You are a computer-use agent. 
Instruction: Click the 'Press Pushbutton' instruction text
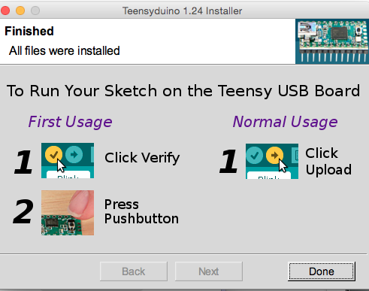pyautogui.click(x=141, y=211)
